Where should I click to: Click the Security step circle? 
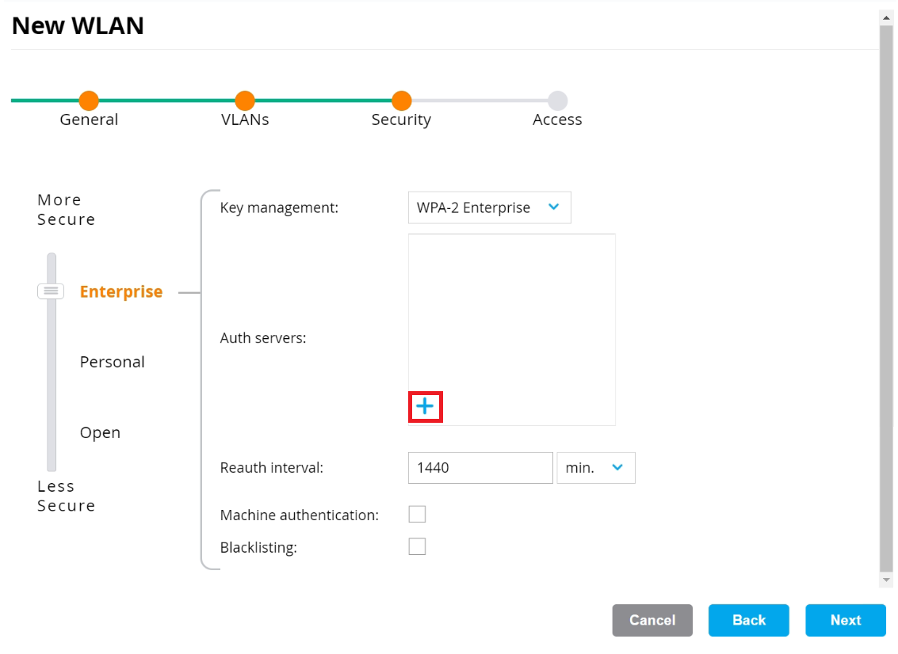(x=402, y=101)
